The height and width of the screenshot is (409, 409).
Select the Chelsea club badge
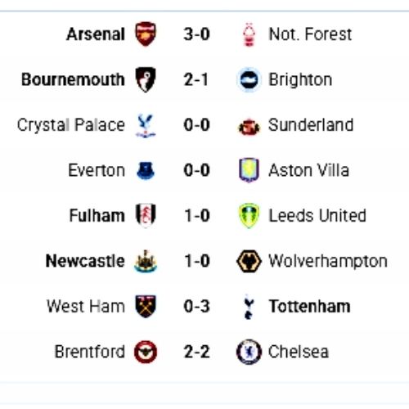pyautogui.click(x=249, y=352)
